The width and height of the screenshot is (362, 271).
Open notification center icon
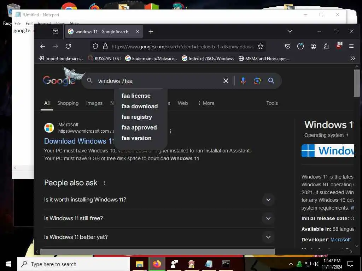point(350,264)
